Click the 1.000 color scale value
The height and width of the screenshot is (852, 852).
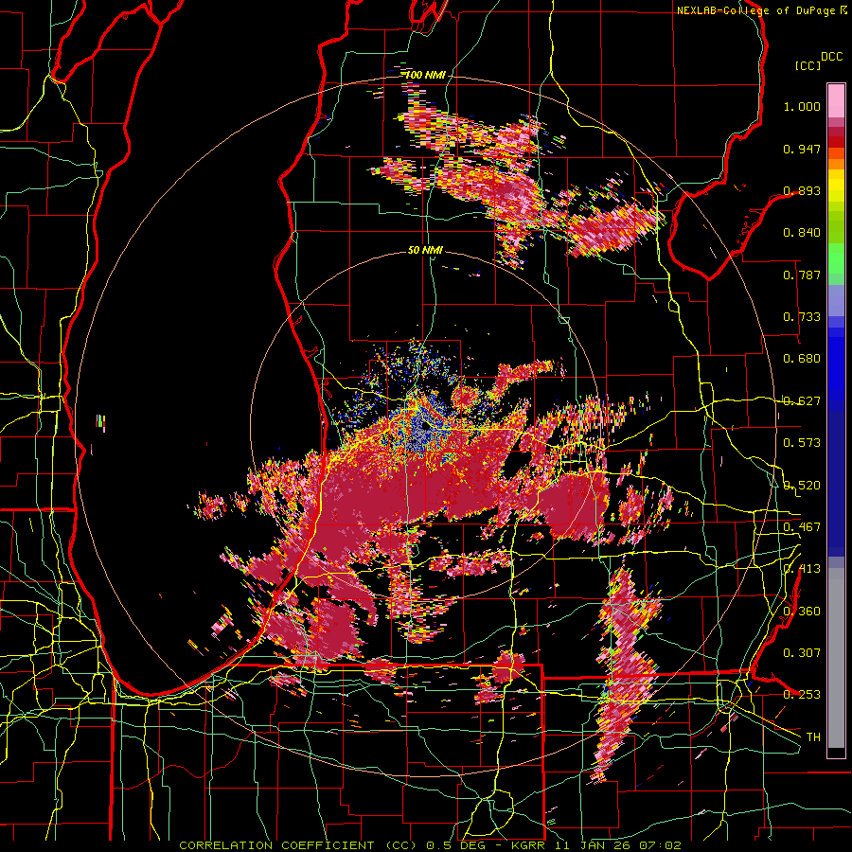802,106
